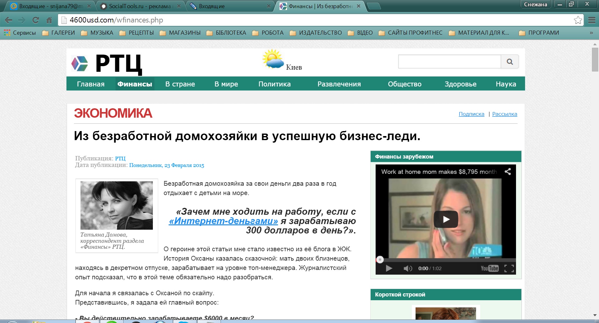This screenshot has width=599, height=323.
Task: Click the site search input field
Action: (x=450, y=61)
